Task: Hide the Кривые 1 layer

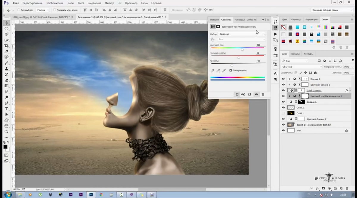Action: tap(283, 79)
